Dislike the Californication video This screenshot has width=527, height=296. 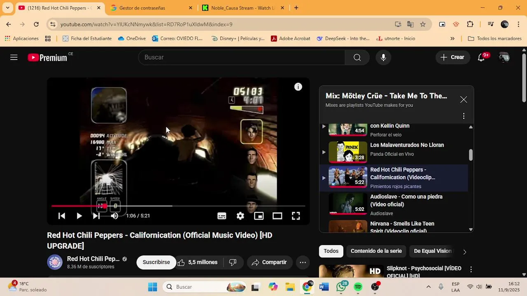(x=233, y=262)
